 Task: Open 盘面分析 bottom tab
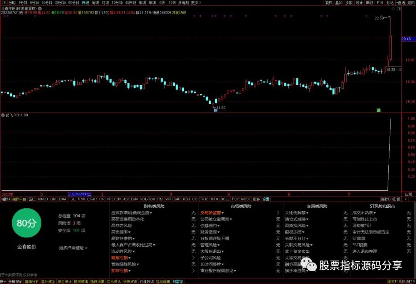32,282
